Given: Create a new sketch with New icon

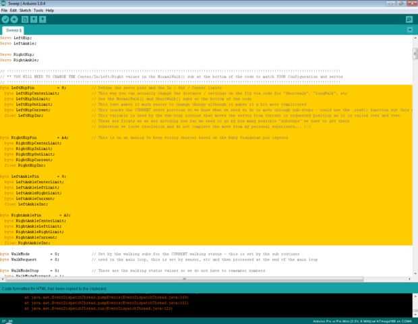Looking at the screenshot, I should click(x=25, y=20).
